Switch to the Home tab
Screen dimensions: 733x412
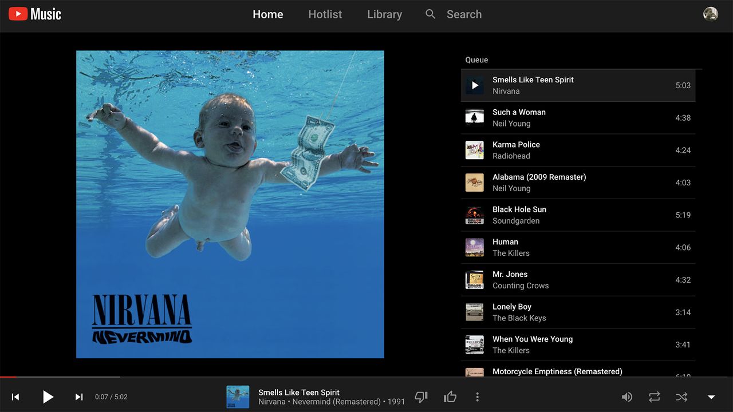268,14
